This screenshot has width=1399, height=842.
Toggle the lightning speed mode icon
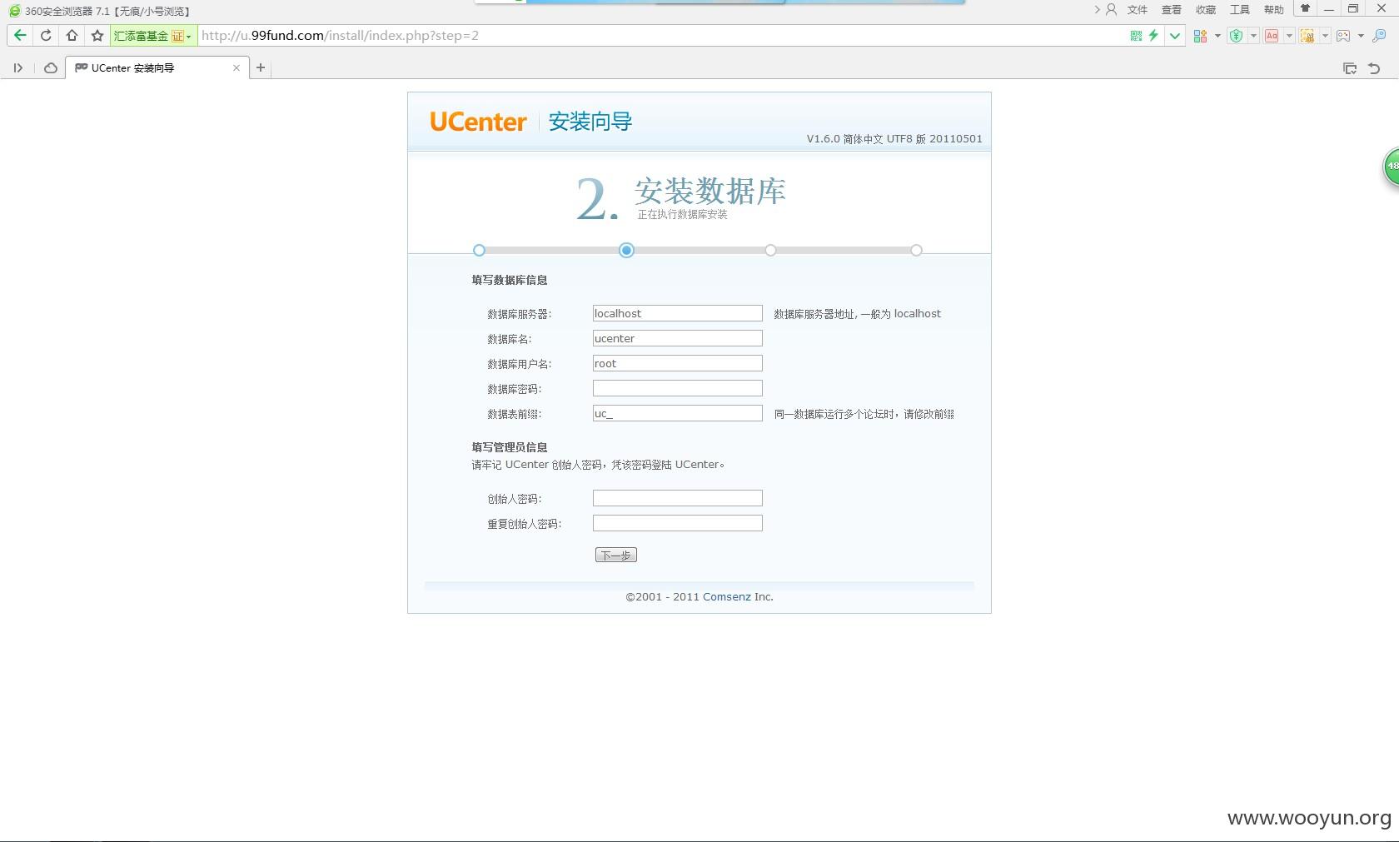coord(1153,36)
